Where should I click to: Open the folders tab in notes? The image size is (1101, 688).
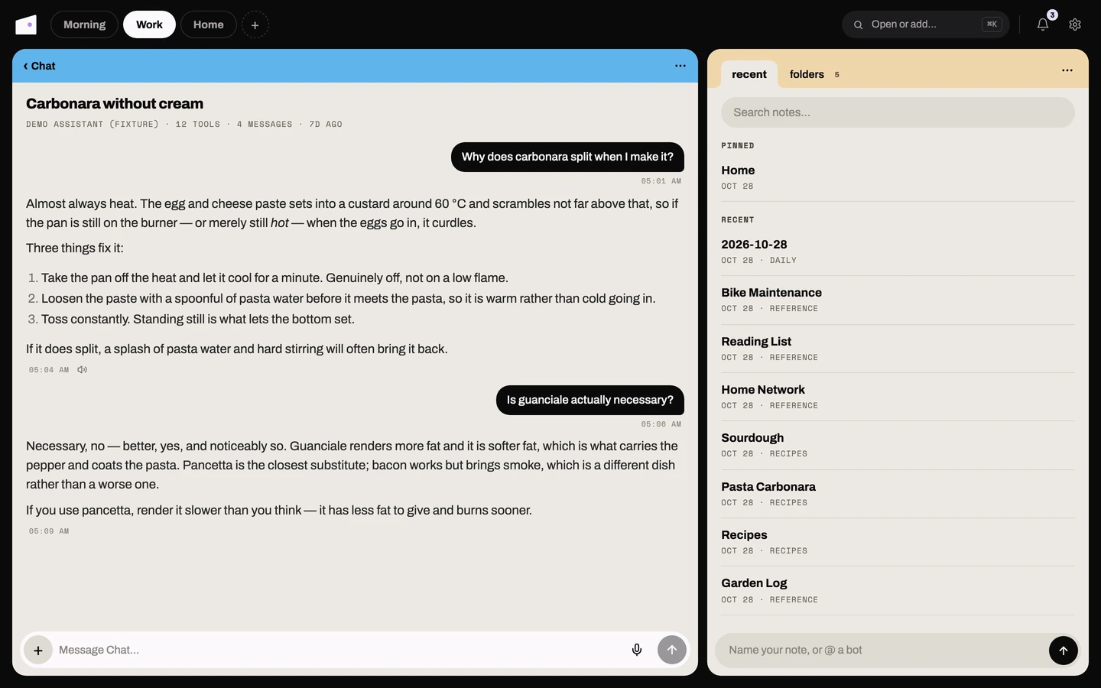click(814, 74)
